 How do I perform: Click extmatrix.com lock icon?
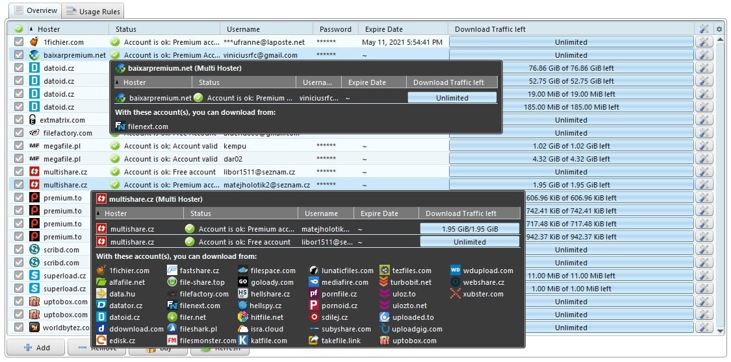pos(32,119)
